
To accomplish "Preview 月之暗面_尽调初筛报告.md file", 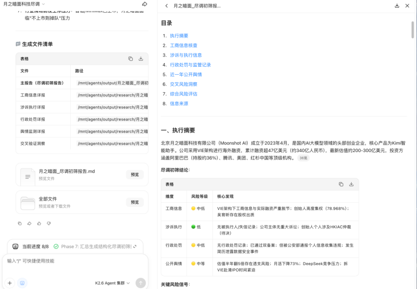I will [135, 175].
